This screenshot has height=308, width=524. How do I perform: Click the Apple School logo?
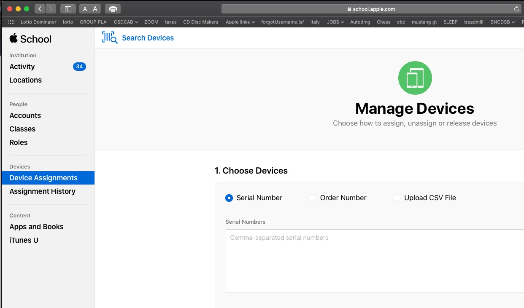30,39
